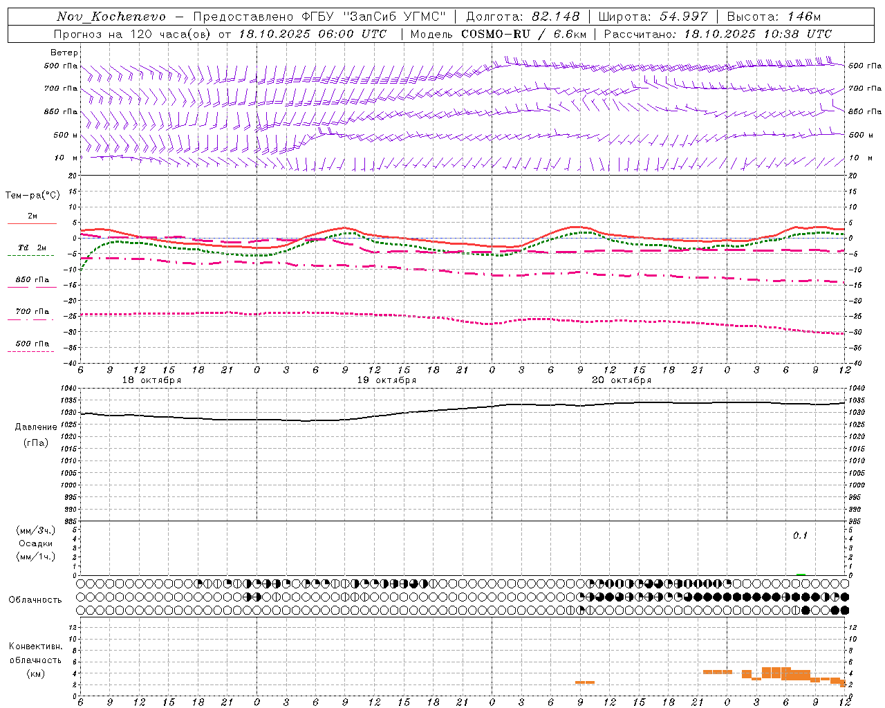Click the Конвективн. convective cloud label
Image resolution: width=885 pixels, height=708 pixels.
(x=35, y=646)
